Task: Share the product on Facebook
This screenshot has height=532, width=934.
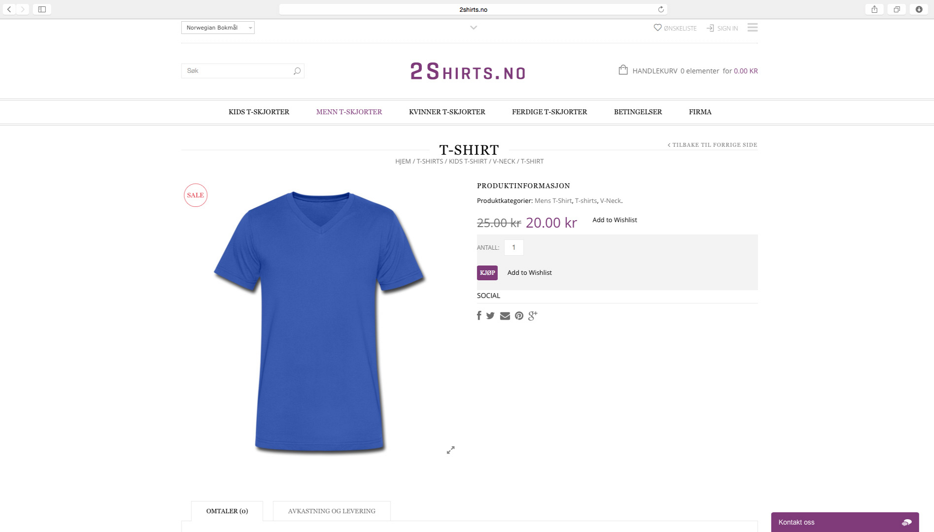Action: point(479,316)
